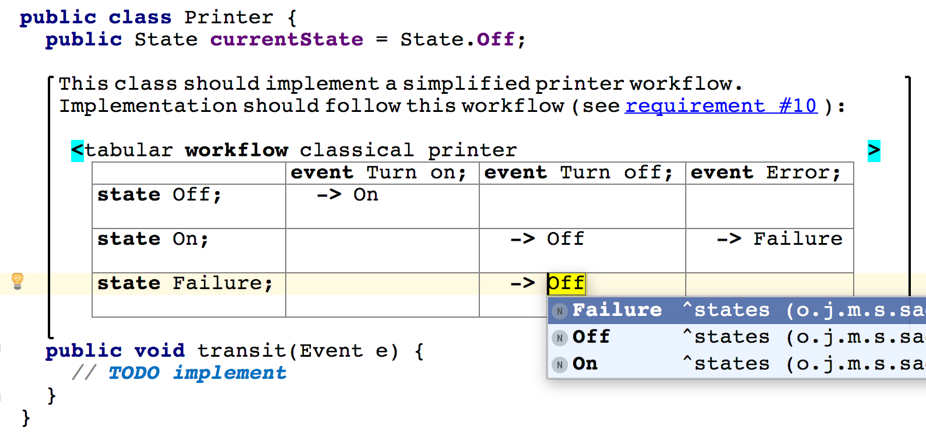Click the "event Error;" column header
The image size is (926, 443).
coord(765,173)
